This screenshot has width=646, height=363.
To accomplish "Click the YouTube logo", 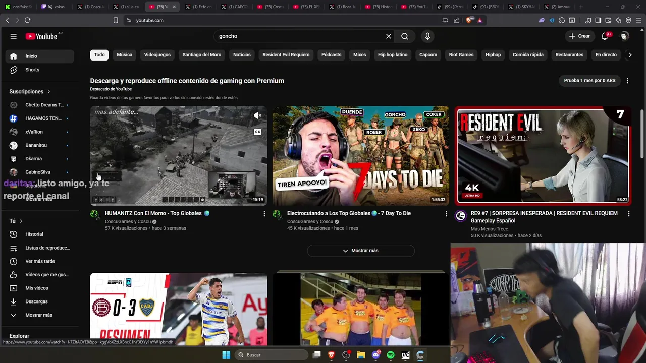I will (41, 36).
